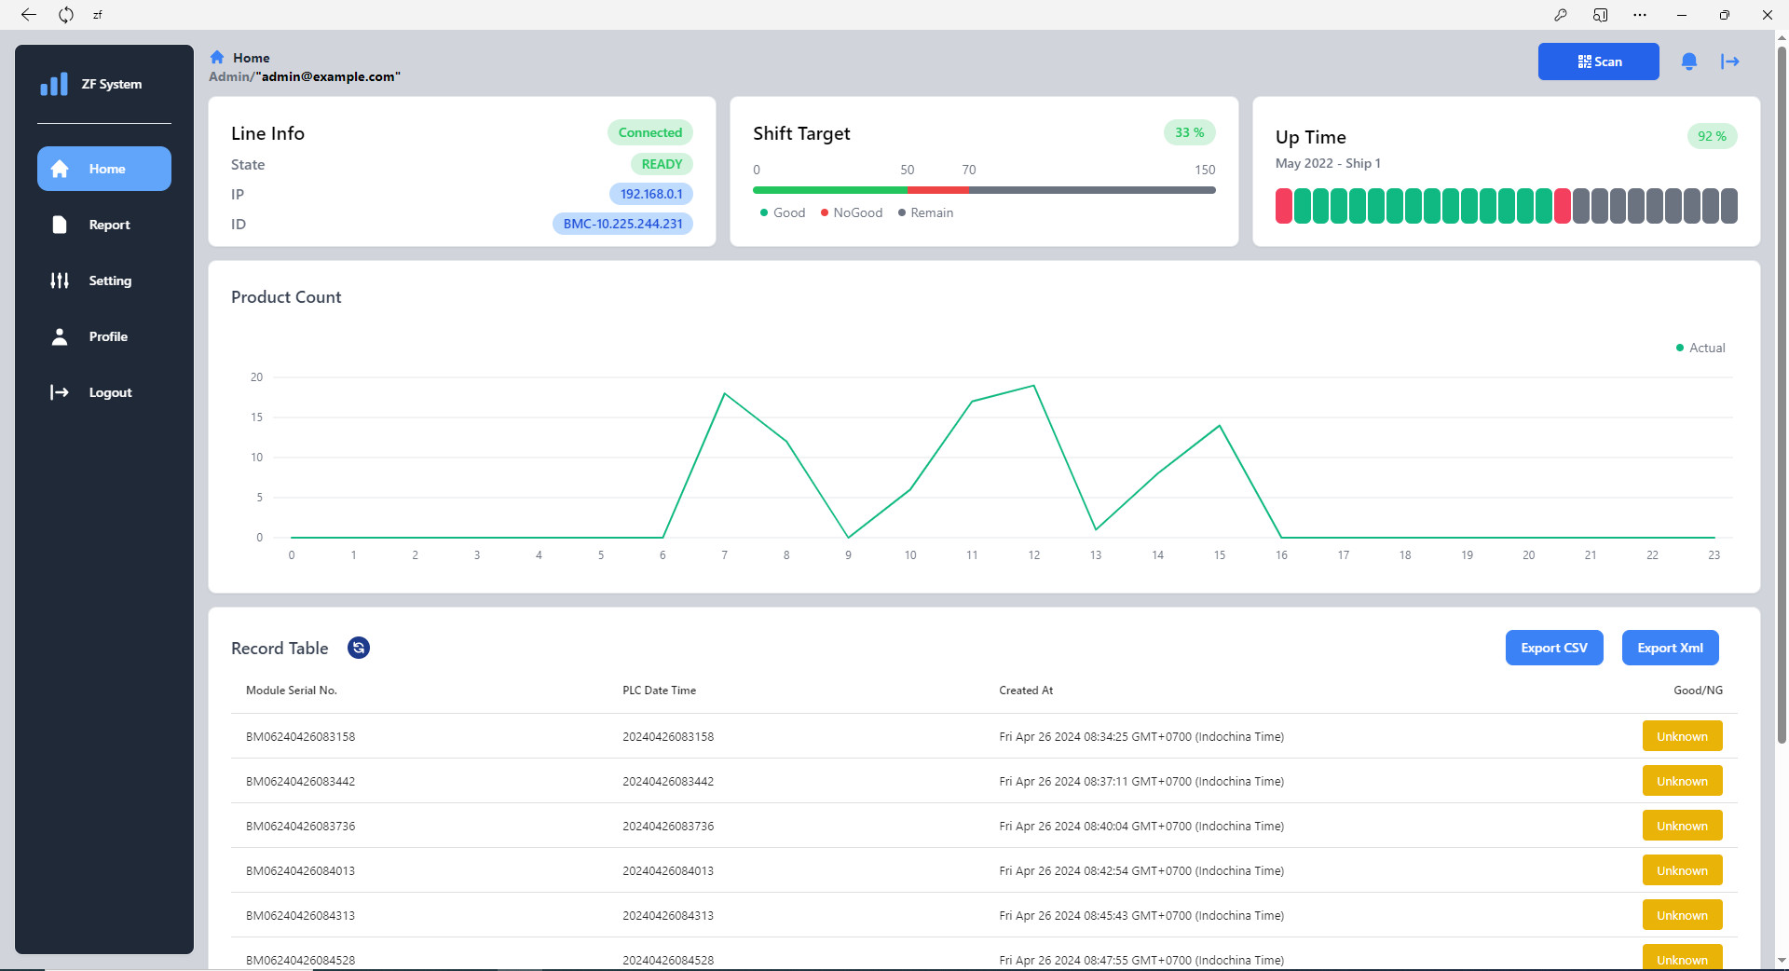Click the Export Xml button
Viewport: 1789px width, 971px height.
coord(1670,648)
